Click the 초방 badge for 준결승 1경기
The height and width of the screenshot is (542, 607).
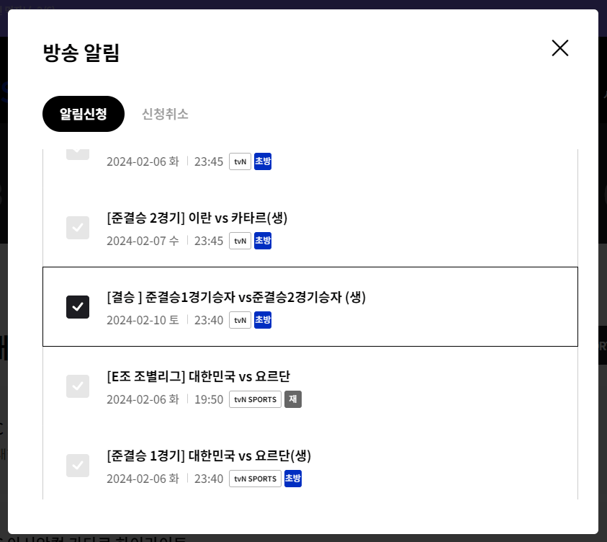pos(293,479)
